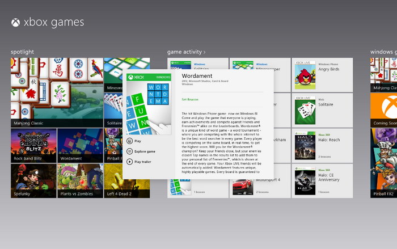Click the Play trailer circle icon
This screenshot has height=249, width=397.
pos(130,162)
